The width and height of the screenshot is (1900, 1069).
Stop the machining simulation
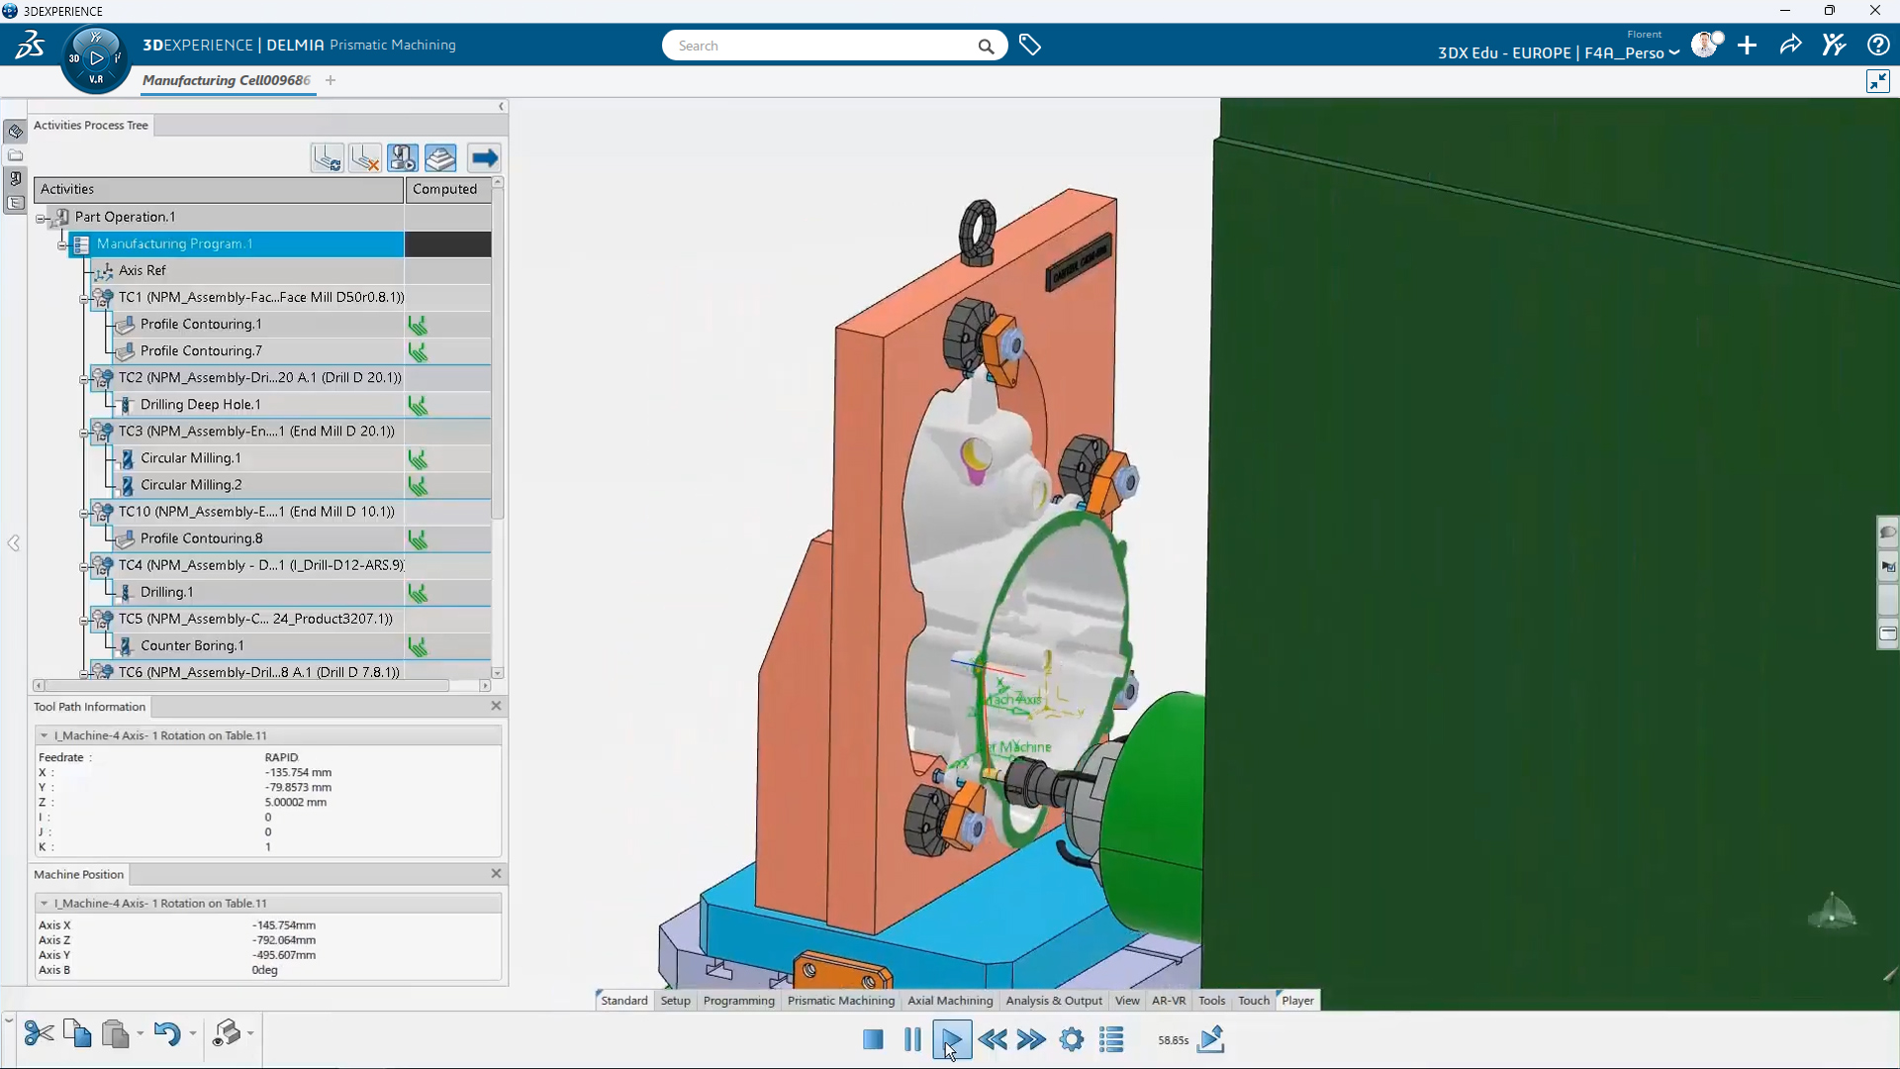click(x=873, y=1039)
